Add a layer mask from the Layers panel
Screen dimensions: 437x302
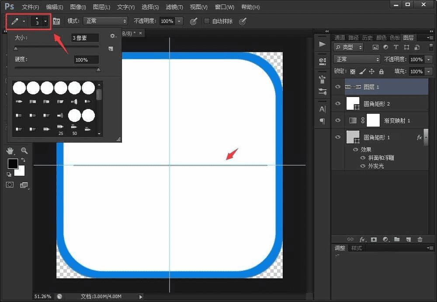(x=374, y=240)
